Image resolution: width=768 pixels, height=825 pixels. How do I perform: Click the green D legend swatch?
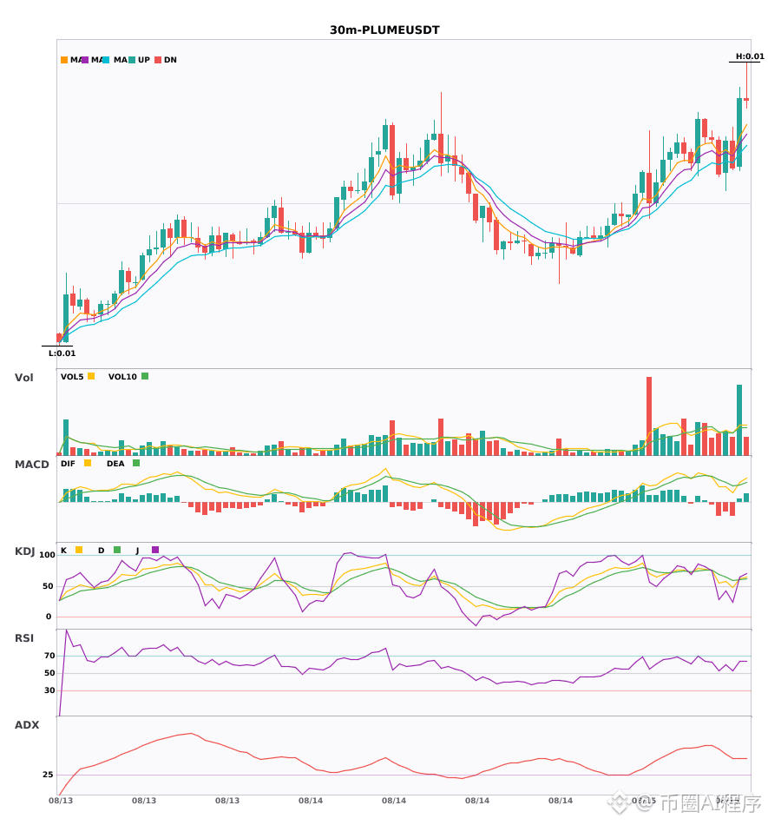(x=117, y=550)
